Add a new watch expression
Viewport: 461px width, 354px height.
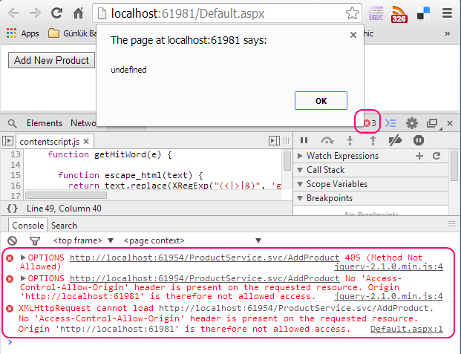point(419,156)
